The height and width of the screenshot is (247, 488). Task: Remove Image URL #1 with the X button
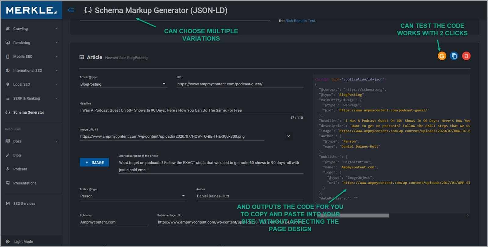click(x=289, y=136)
